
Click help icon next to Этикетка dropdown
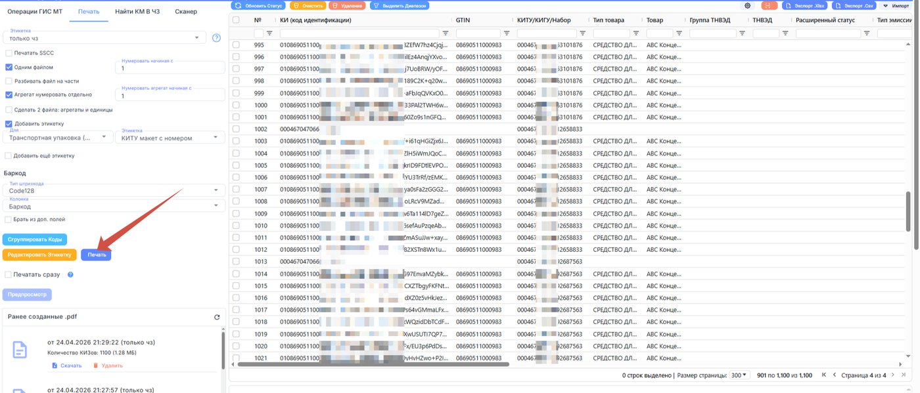click(x=216, y=38)
